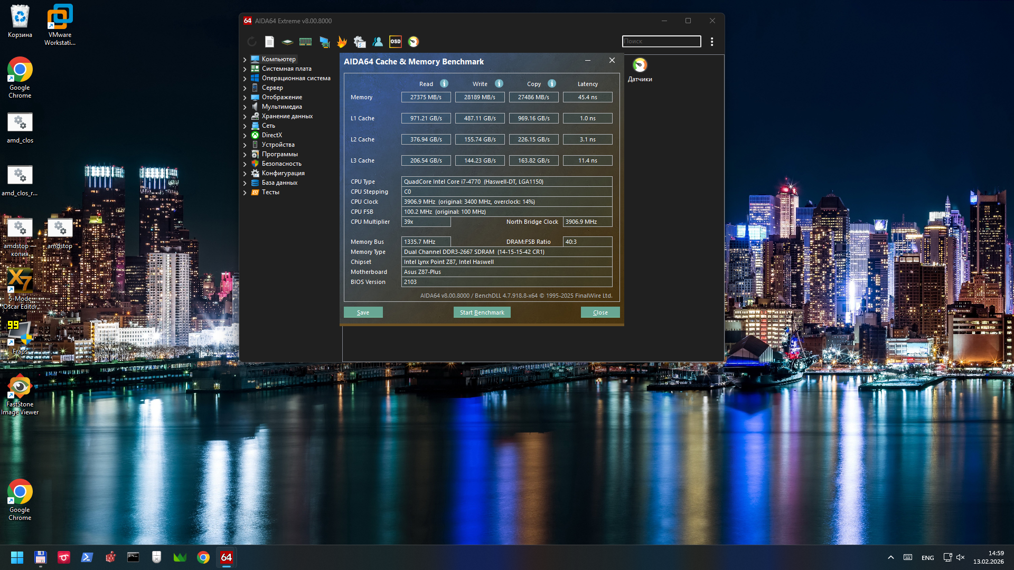
Task: Select DirectX in the tree
Action: [x=271, y=135]
